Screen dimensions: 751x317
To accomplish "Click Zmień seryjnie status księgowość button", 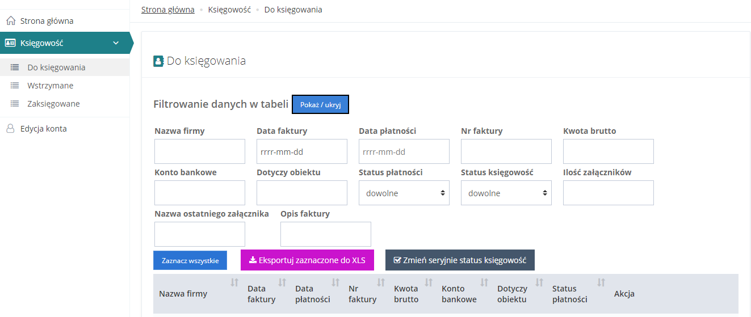I will pos(460,260).
